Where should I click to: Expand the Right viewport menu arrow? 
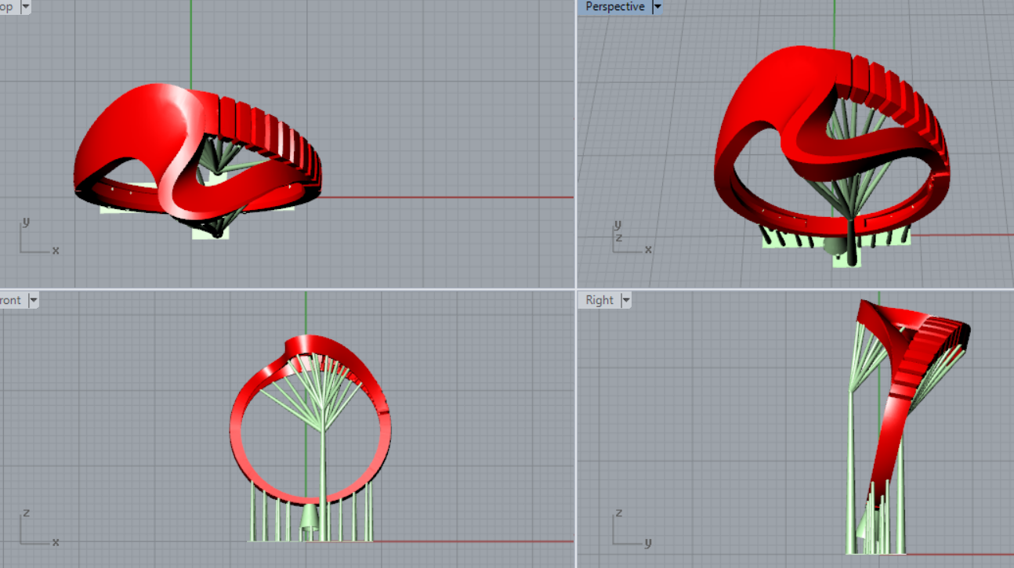click(x=625, y=300)
